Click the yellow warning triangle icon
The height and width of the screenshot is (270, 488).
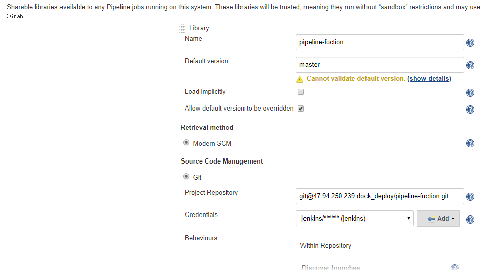click(x=300, y=79)
